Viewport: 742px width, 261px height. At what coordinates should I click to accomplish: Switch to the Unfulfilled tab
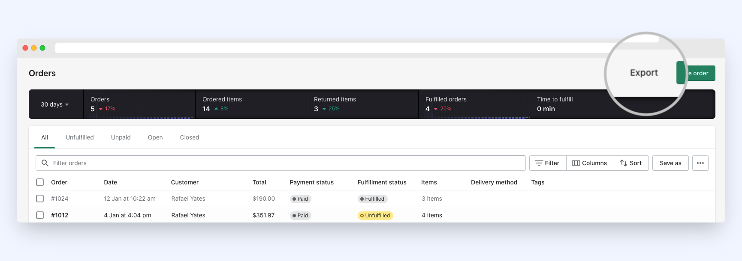click(x=80, y=137)
